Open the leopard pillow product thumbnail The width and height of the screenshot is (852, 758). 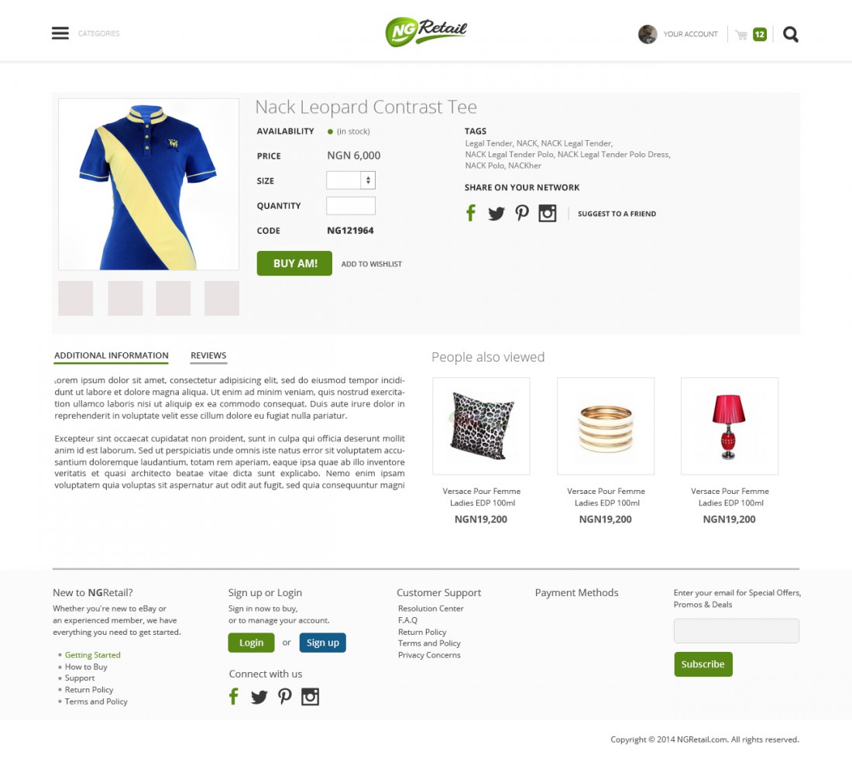482,427
